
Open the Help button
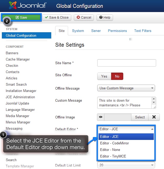point(105,18)
